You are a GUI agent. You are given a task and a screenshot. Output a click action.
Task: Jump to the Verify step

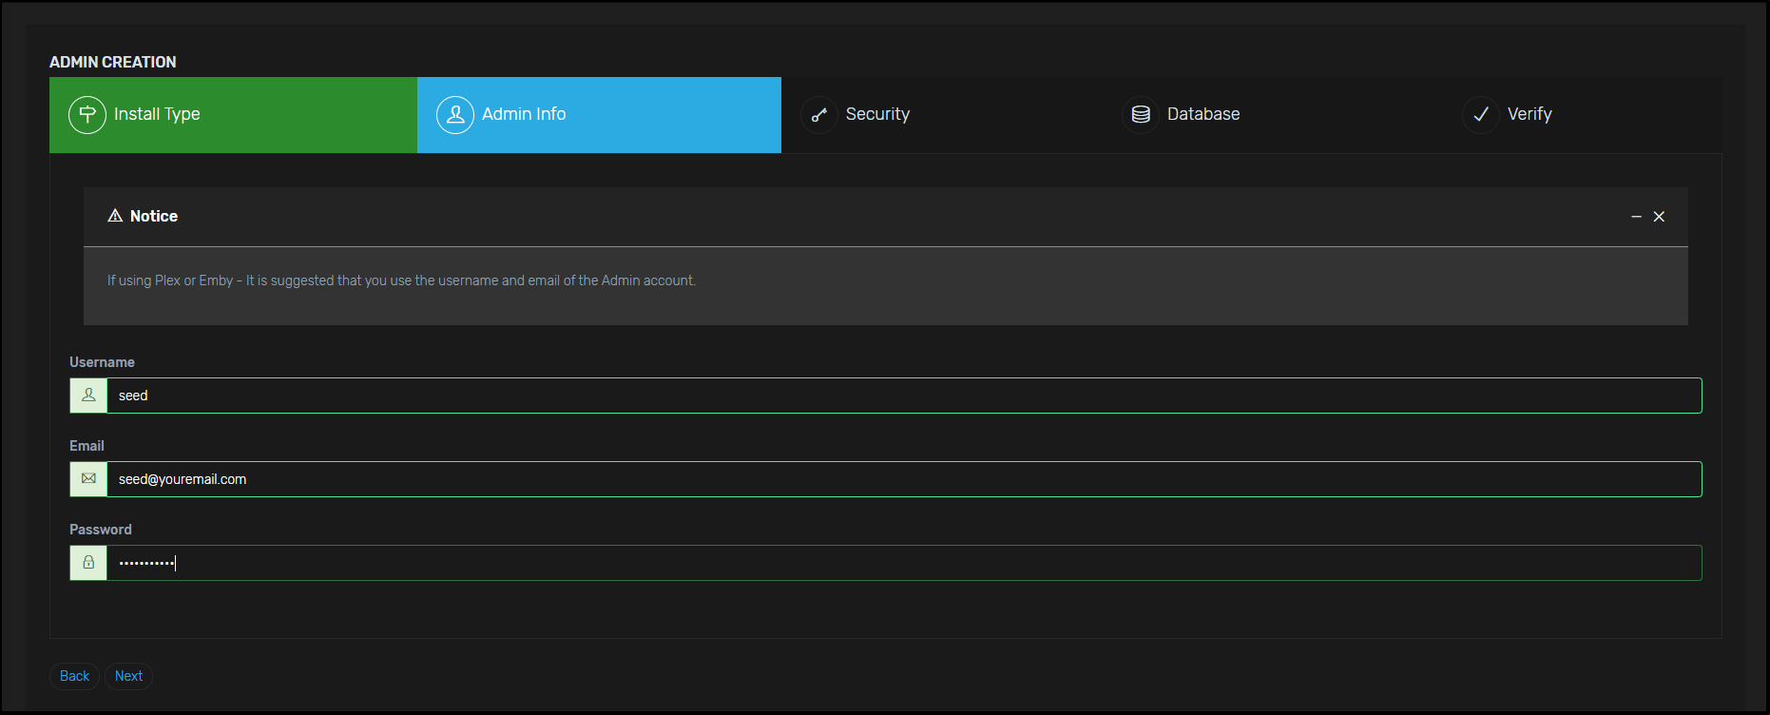pyautogui.click(x=1529, y=114)
